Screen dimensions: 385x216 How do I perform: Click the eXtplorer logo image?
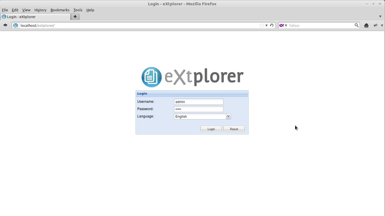[192, 77]
